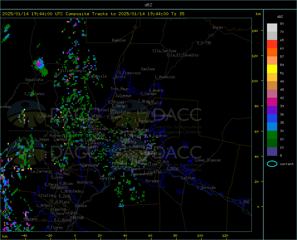Pick the dark green 10-20 dBZ swatch
The image size is (297, 240).
pos(272,143)
